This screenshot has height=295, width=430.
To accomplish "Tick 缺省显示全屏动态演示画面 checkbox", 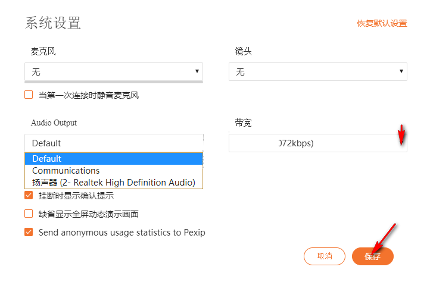I will coord(29,214).
